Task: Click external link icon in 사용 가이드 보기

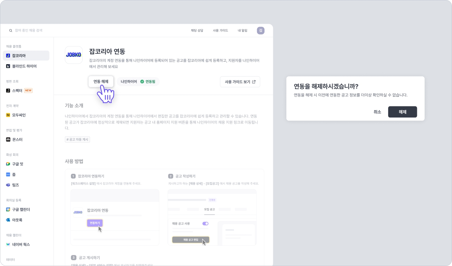Action: tap(253, 82)
